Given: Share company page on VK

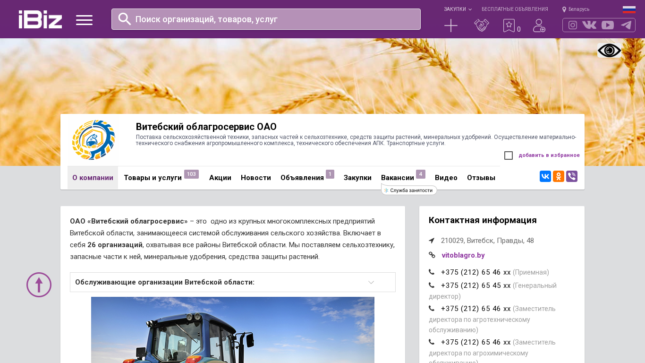Looking at the screenshot, I should pos(545,176).
